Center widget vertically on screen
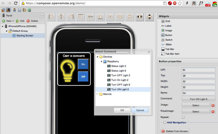Image resolution: width=218 pixels, height=134 pixels. click(149, 17)
